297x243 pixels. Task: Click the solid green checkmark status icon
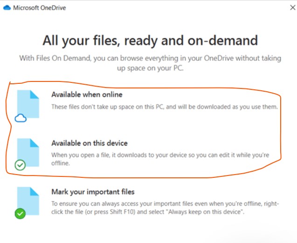[20, 214]
